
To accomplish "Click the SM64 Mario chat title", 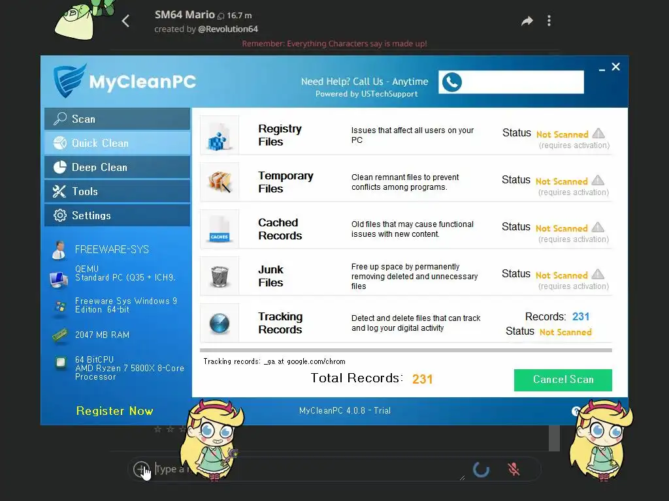I will click(184, 15).
